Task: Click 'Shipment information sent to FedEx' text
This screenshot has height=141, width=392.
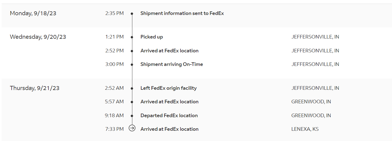Action: pos(182,13)
